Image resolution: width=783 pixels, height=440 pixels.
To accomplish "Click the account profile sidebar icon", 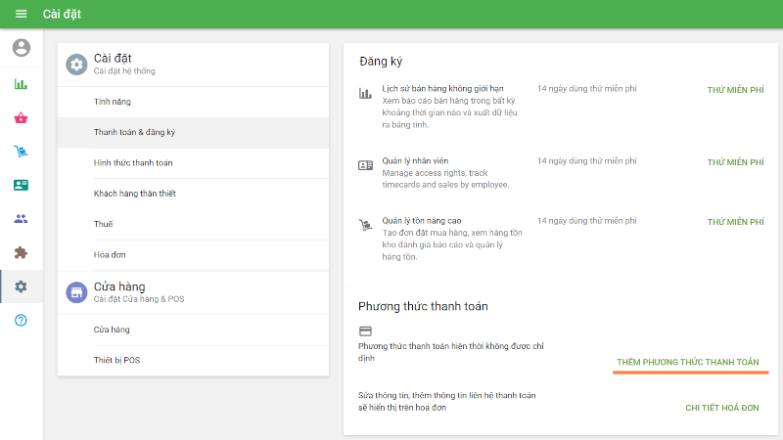I will pyautogui.click(x=21, y=47).
